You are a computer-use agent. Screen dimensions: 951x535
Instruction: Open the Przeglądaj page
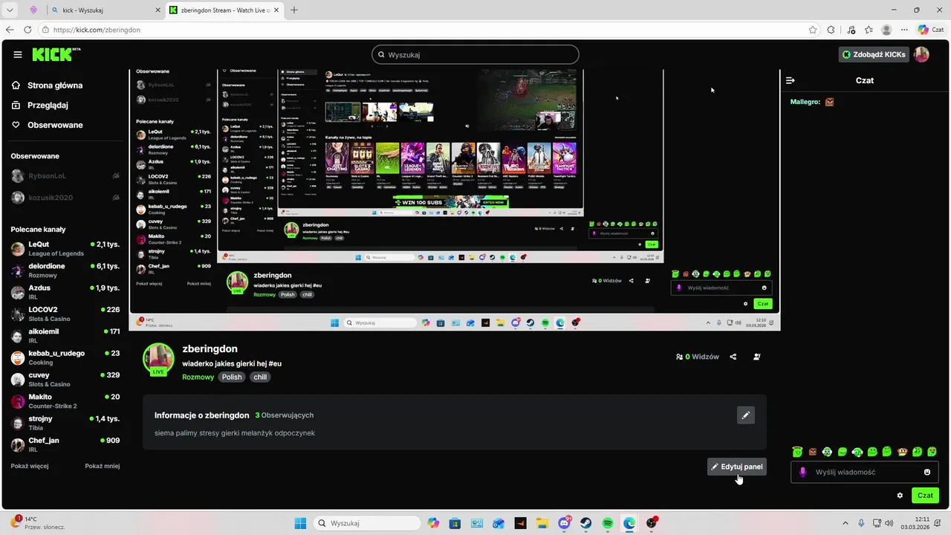pos(40,106)
